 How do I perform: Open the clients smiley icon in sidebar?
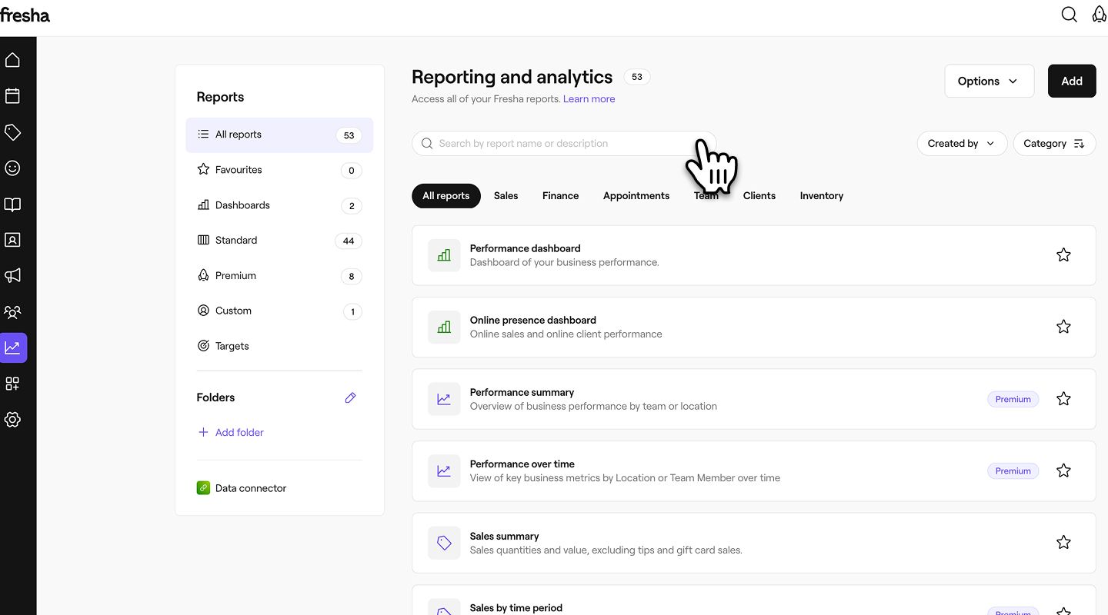tap(12, 168)
